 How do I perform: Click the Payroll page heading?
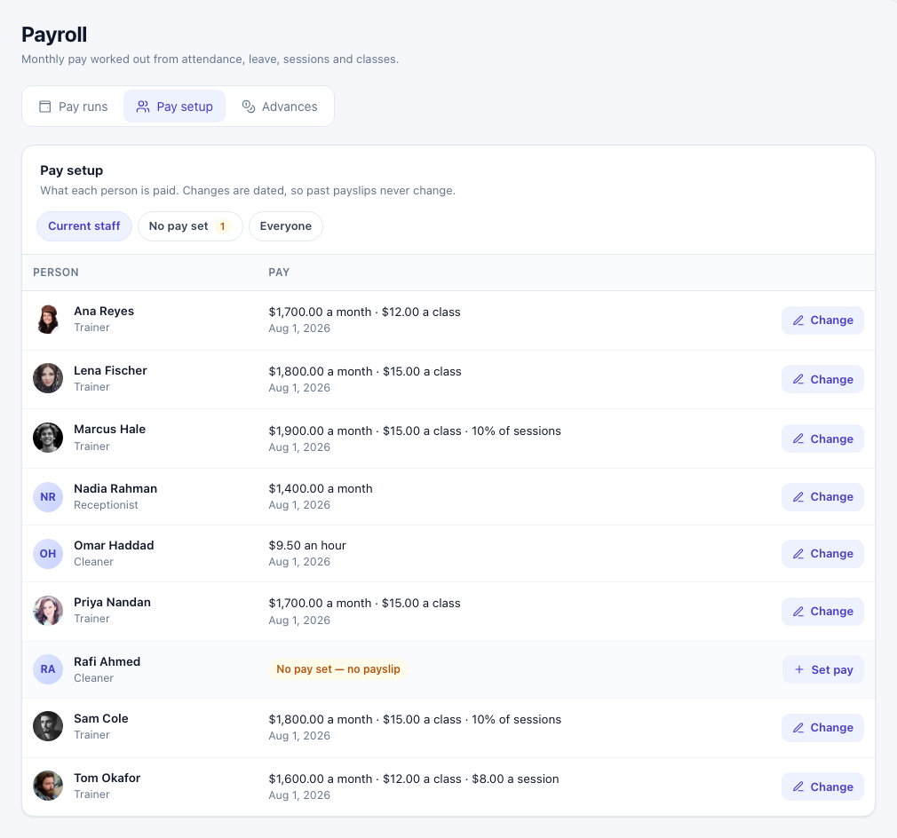[54, 35]
